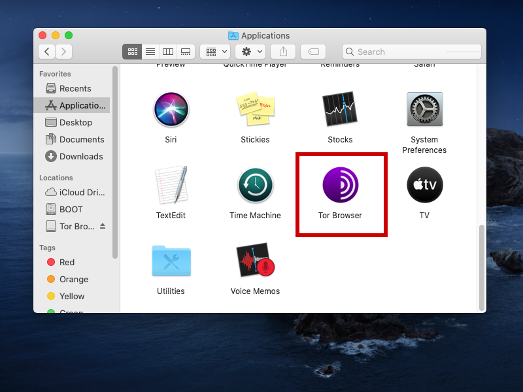This screenshot has width=523, height=392.
Task: Open the Tor Browser application icon
Action: (340, 185)
